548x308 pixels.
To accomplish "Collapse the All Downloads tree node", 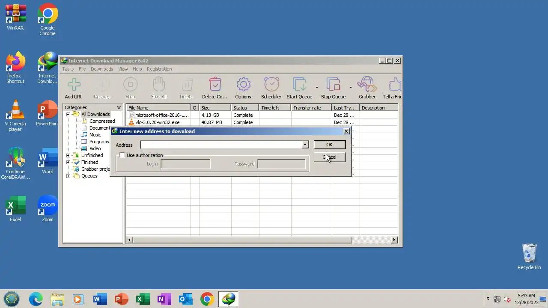I will point(68,114).
